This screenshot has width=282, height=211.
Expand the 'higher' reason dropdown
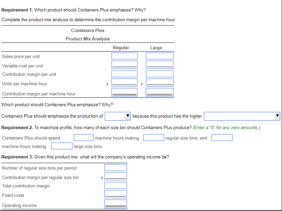(x=242, y=116)
